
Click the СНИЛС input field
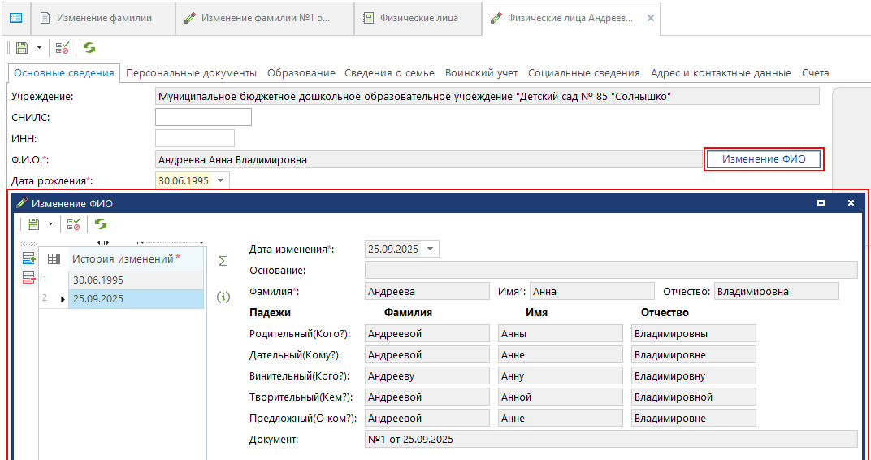(203, 117)
